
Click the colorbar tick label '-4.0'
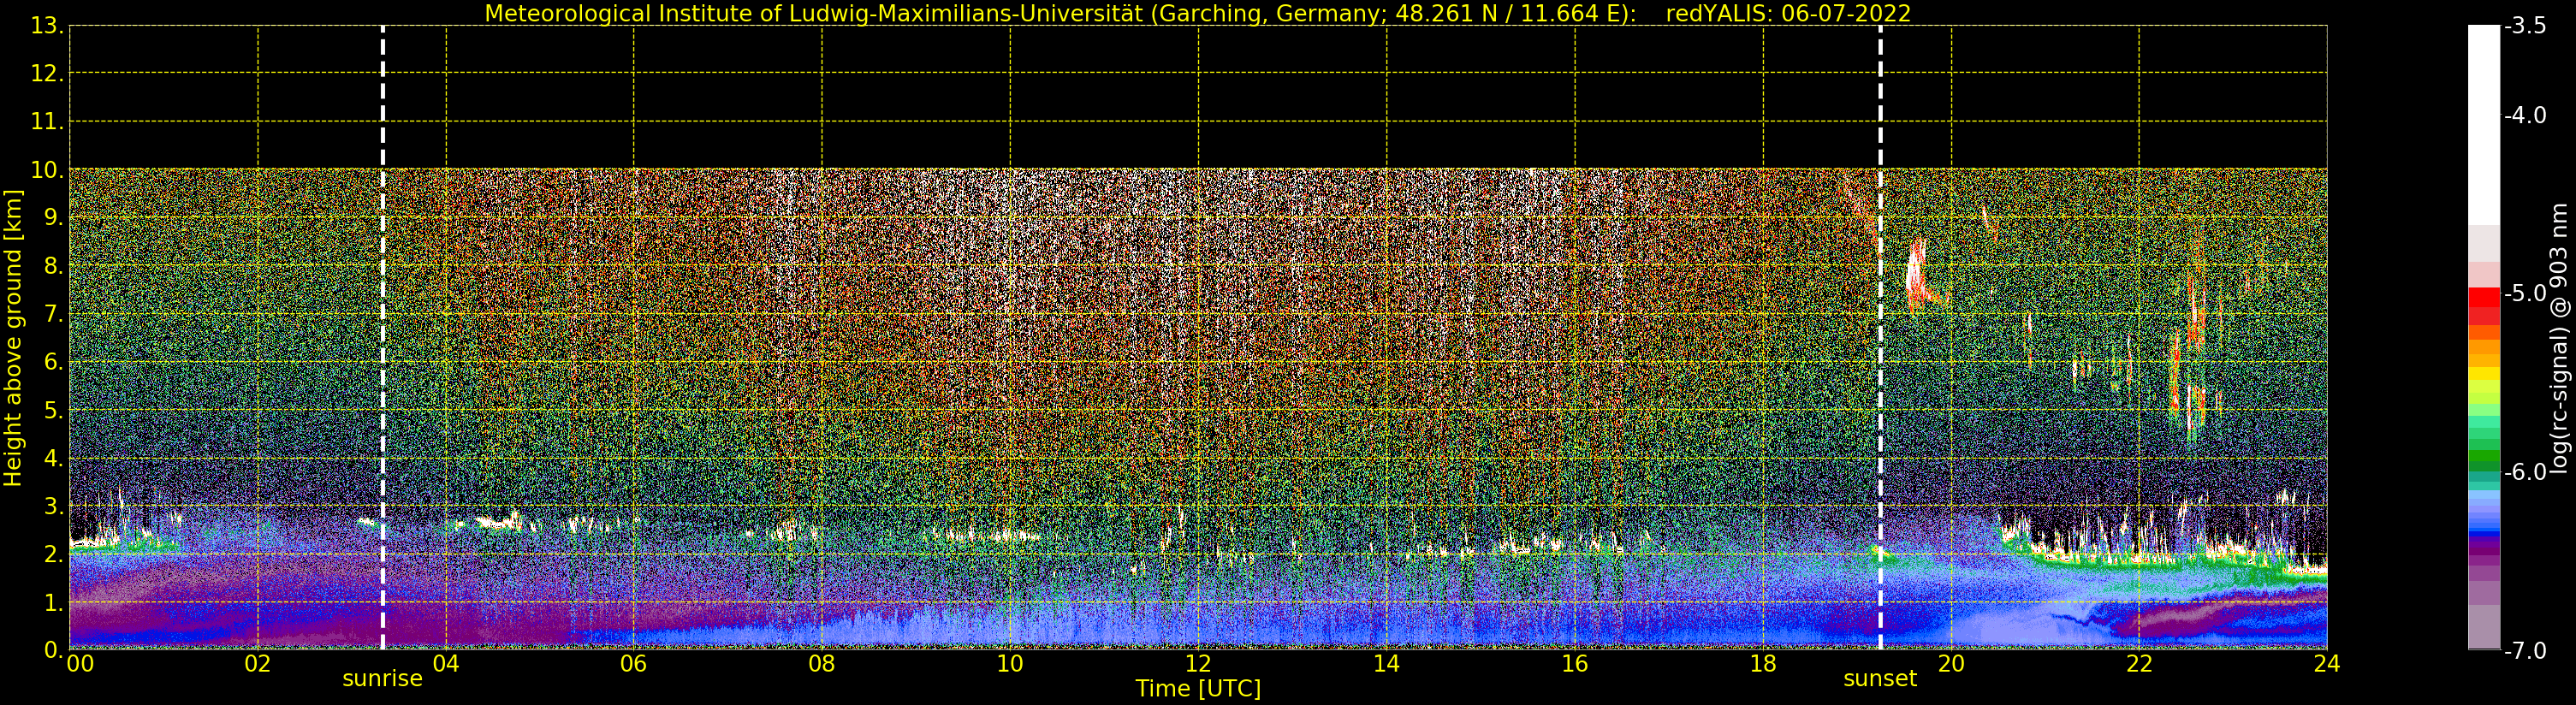point(2525,115)
